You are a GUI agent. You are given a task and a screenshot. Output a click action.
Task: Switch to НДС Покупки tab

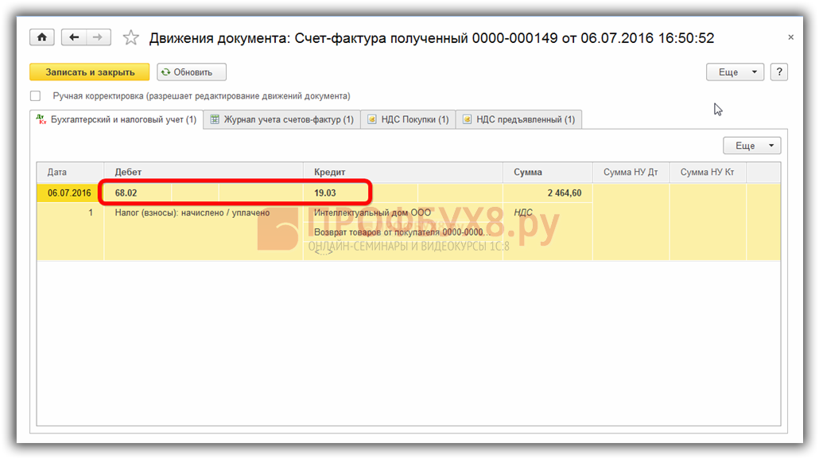408,119
